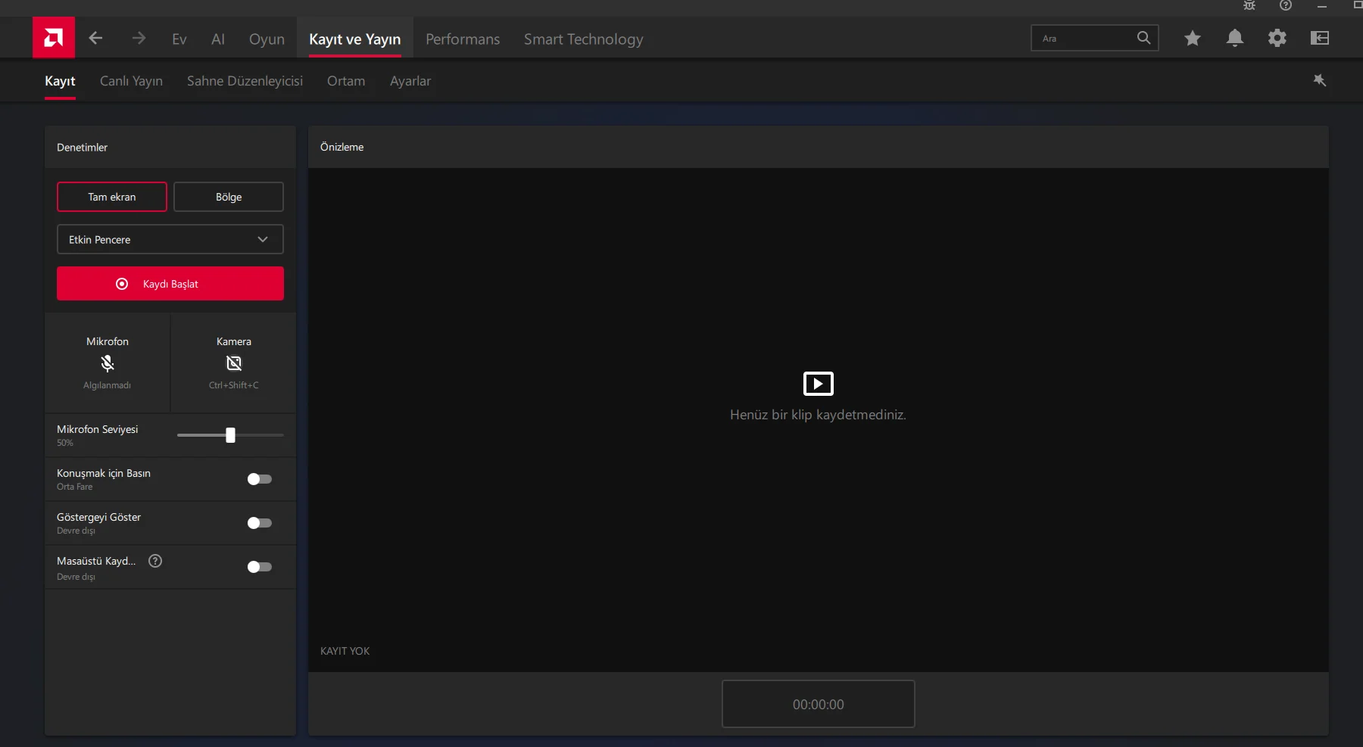Toggle the sidebar panel layout icon
The height and width of the screenshot is (747, 1363).
(1320, 38)
